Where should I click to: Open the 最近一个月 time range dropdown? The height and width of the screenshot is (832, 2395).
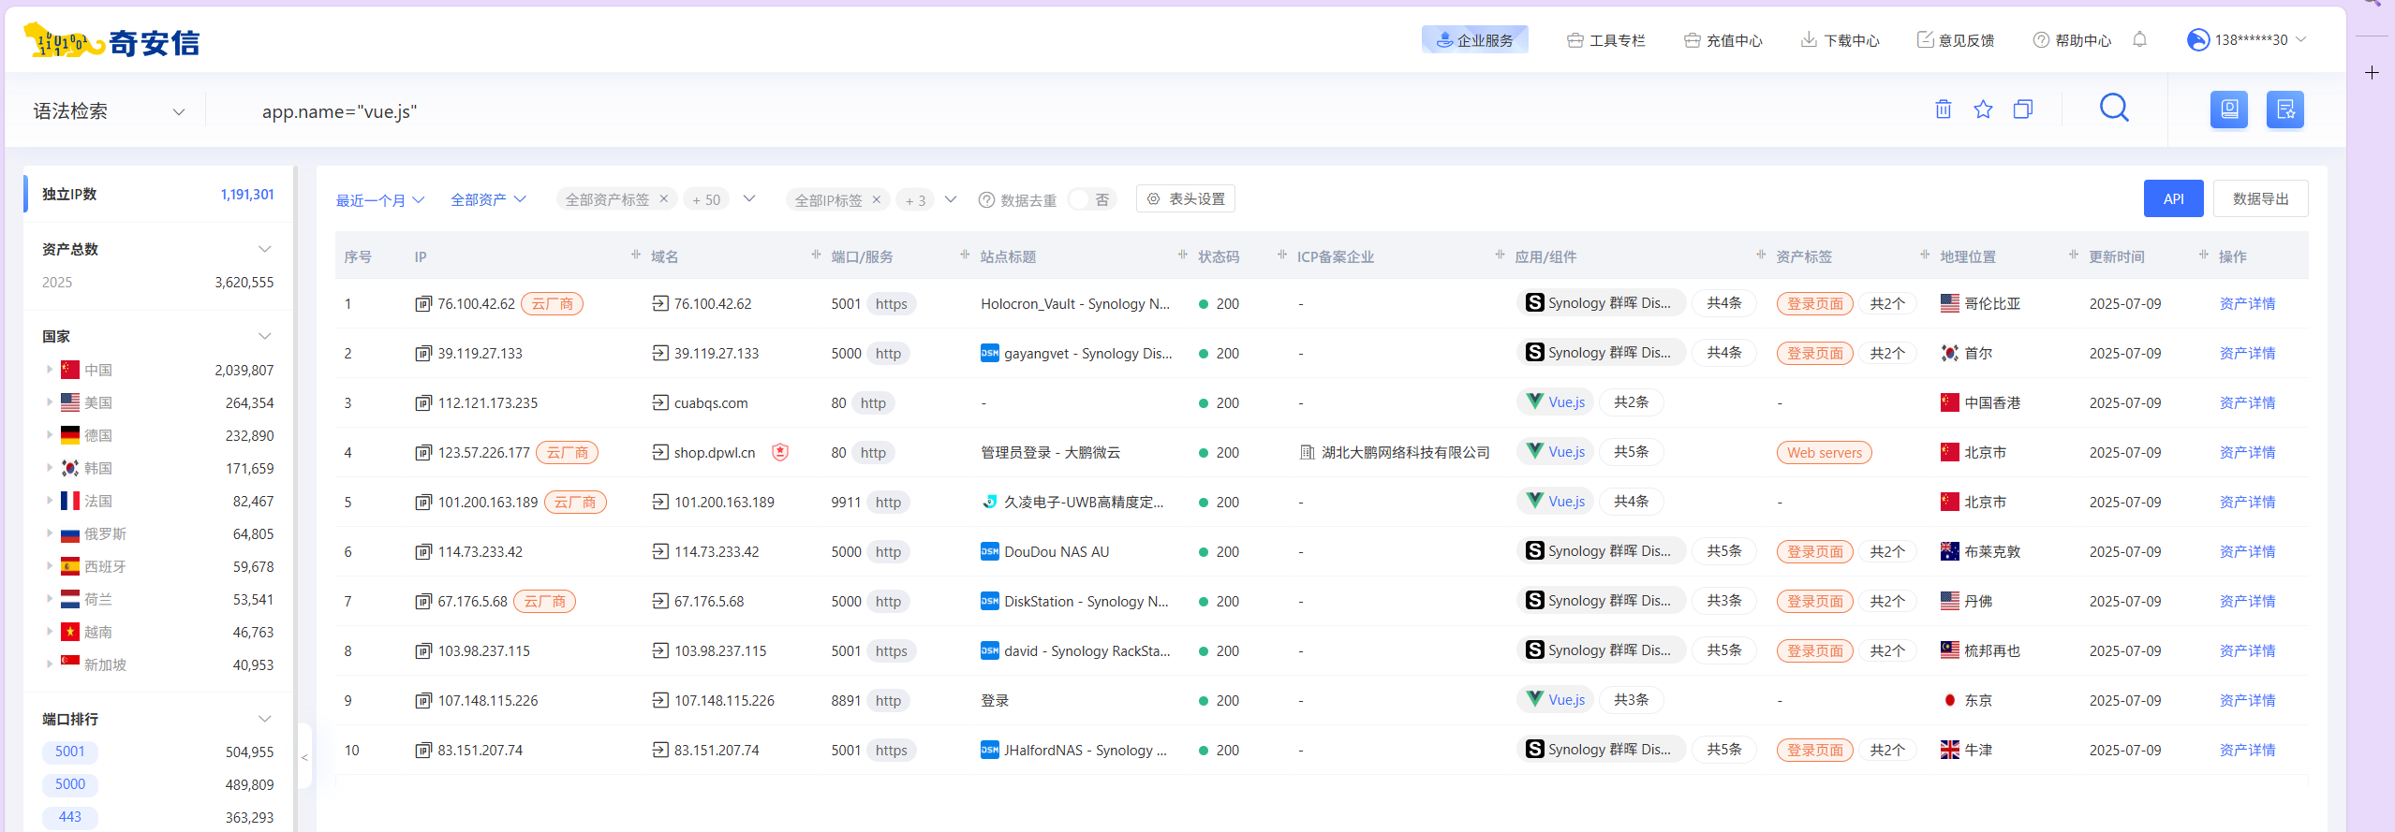tap(380, 200)
